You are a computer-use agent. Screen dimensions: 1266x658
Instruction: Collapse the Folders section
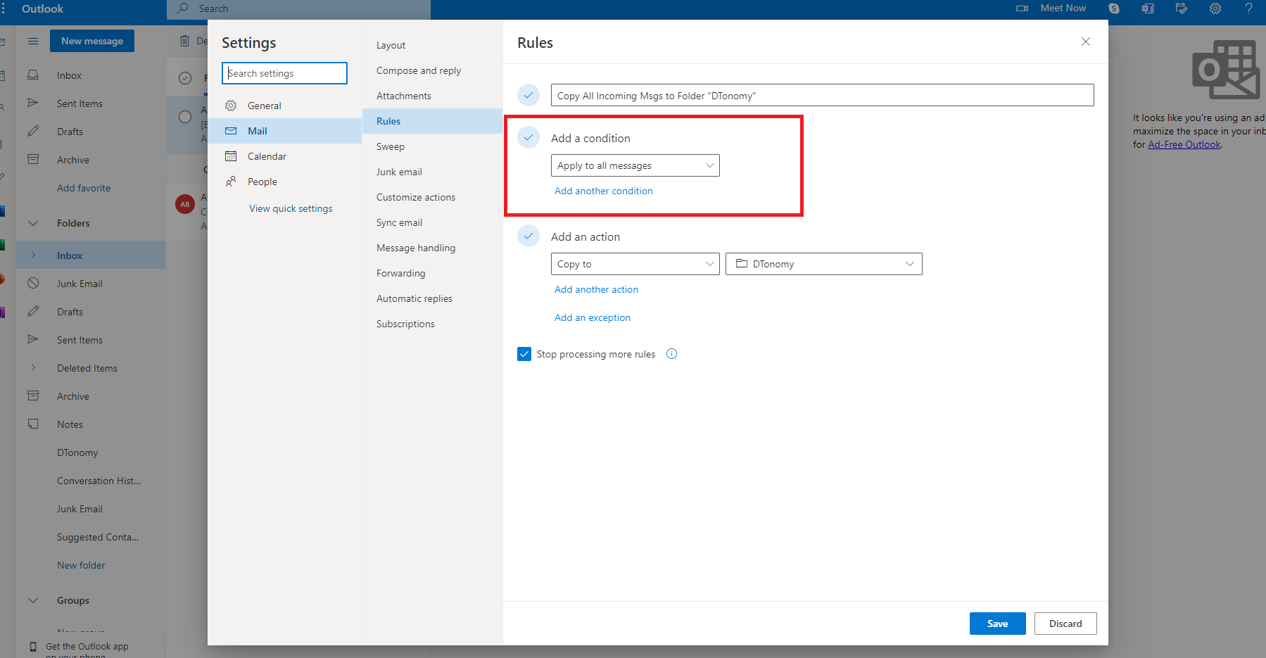(x=33, y=223)
